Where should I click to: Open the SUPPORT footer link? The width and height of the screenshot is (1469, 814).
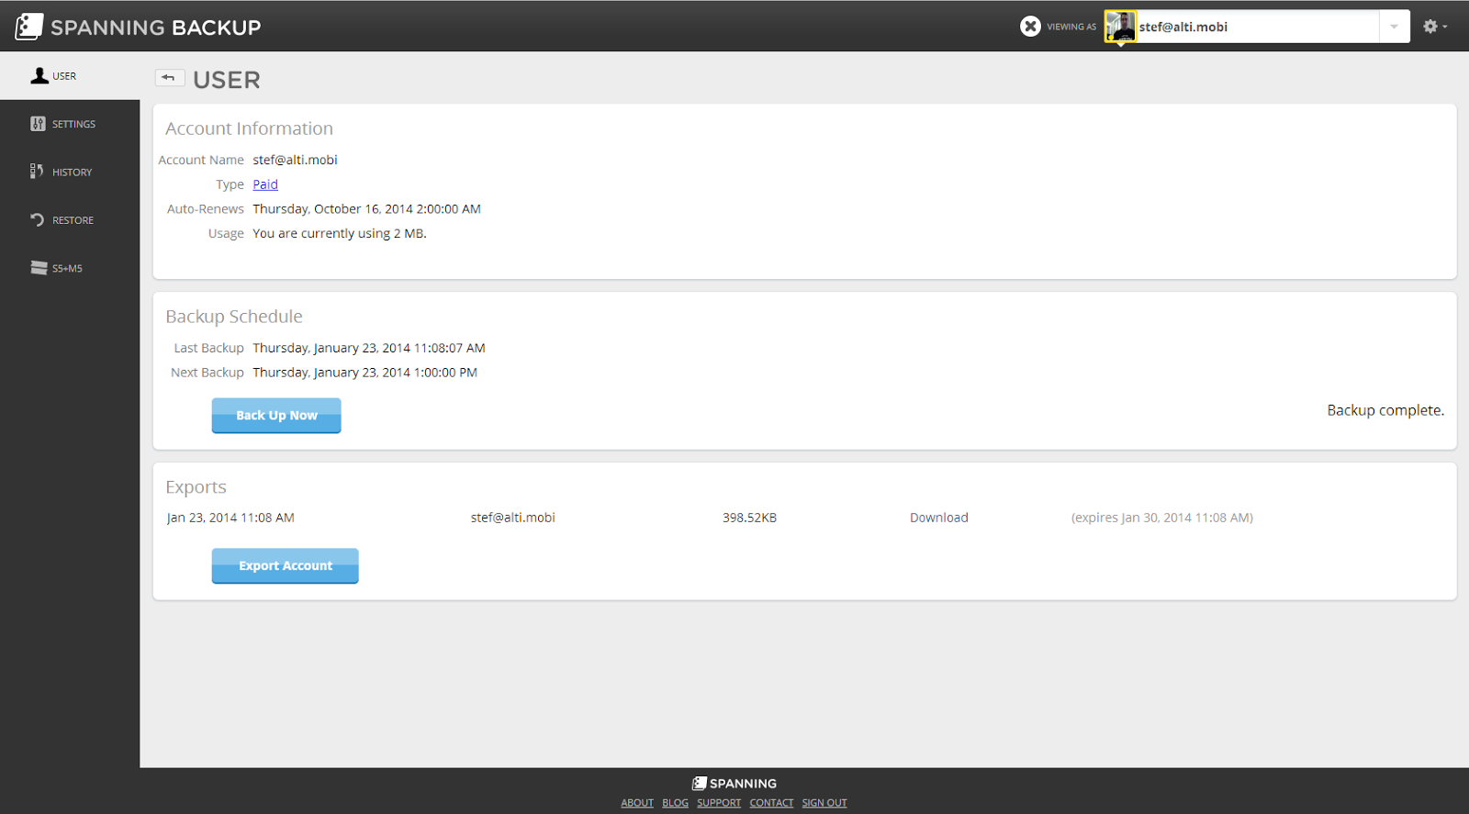click(719, 803)
